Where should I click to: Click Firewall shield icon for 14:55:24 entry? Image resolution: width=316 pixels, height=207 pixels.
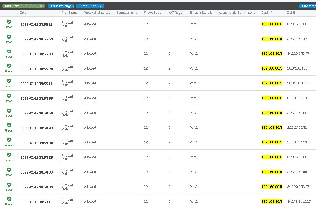[x=9, y=66]
